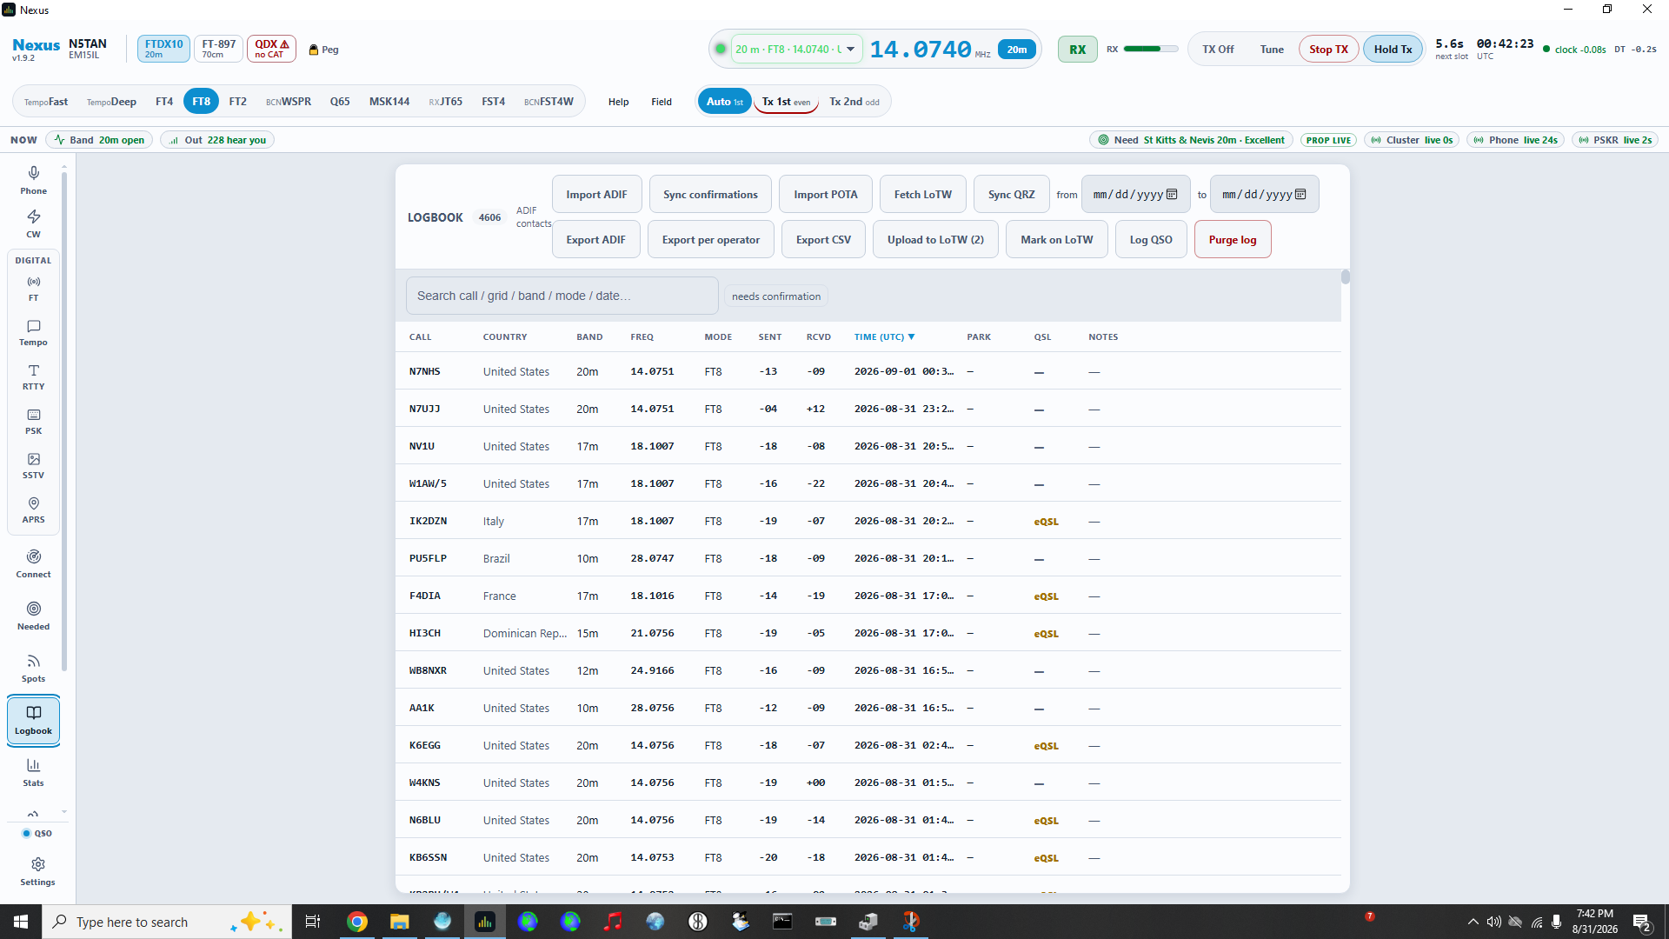This screenshot has height=939, width=1669.
Task: Toggle TX Off
Action: 1218,50
